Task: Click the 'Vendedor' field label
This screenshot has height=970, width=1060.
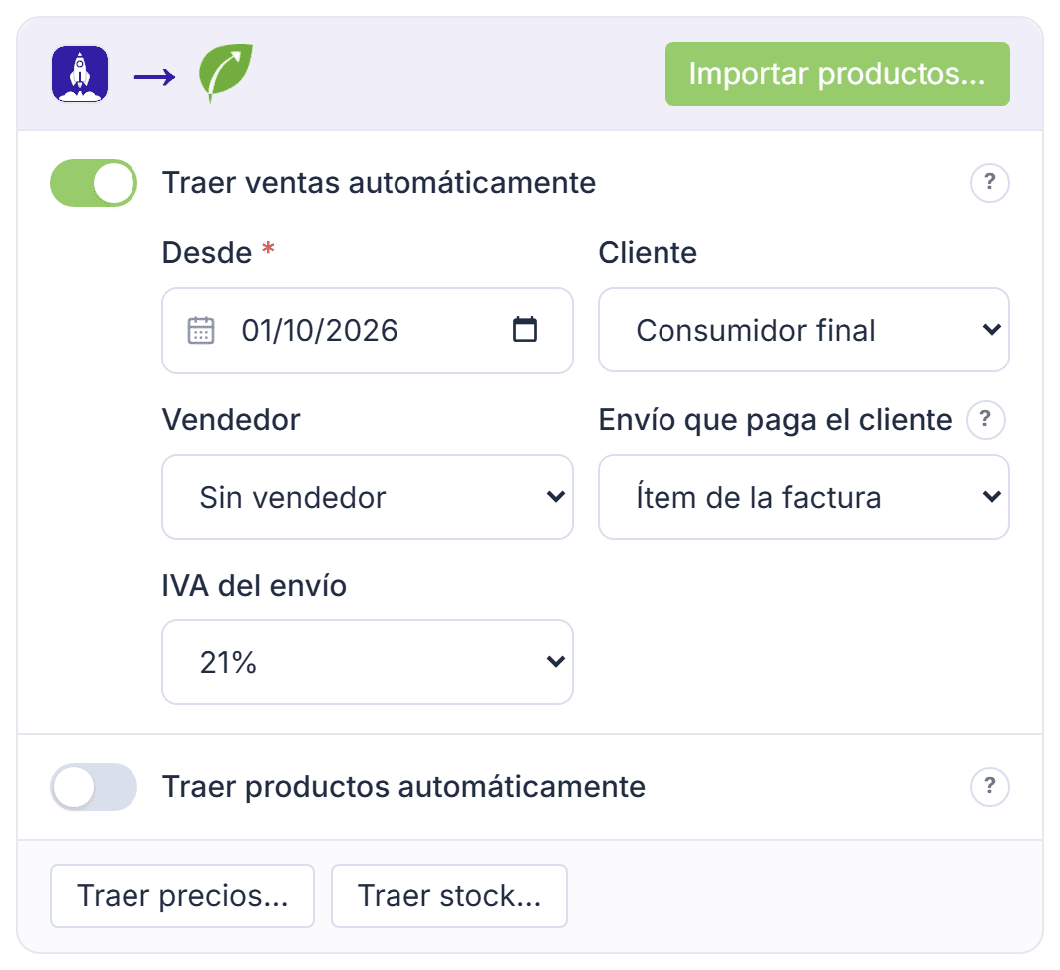Action: 231,420
